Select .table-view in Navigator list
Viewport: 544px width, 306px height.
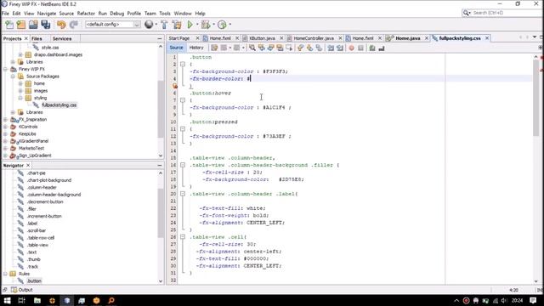point(37,245)
